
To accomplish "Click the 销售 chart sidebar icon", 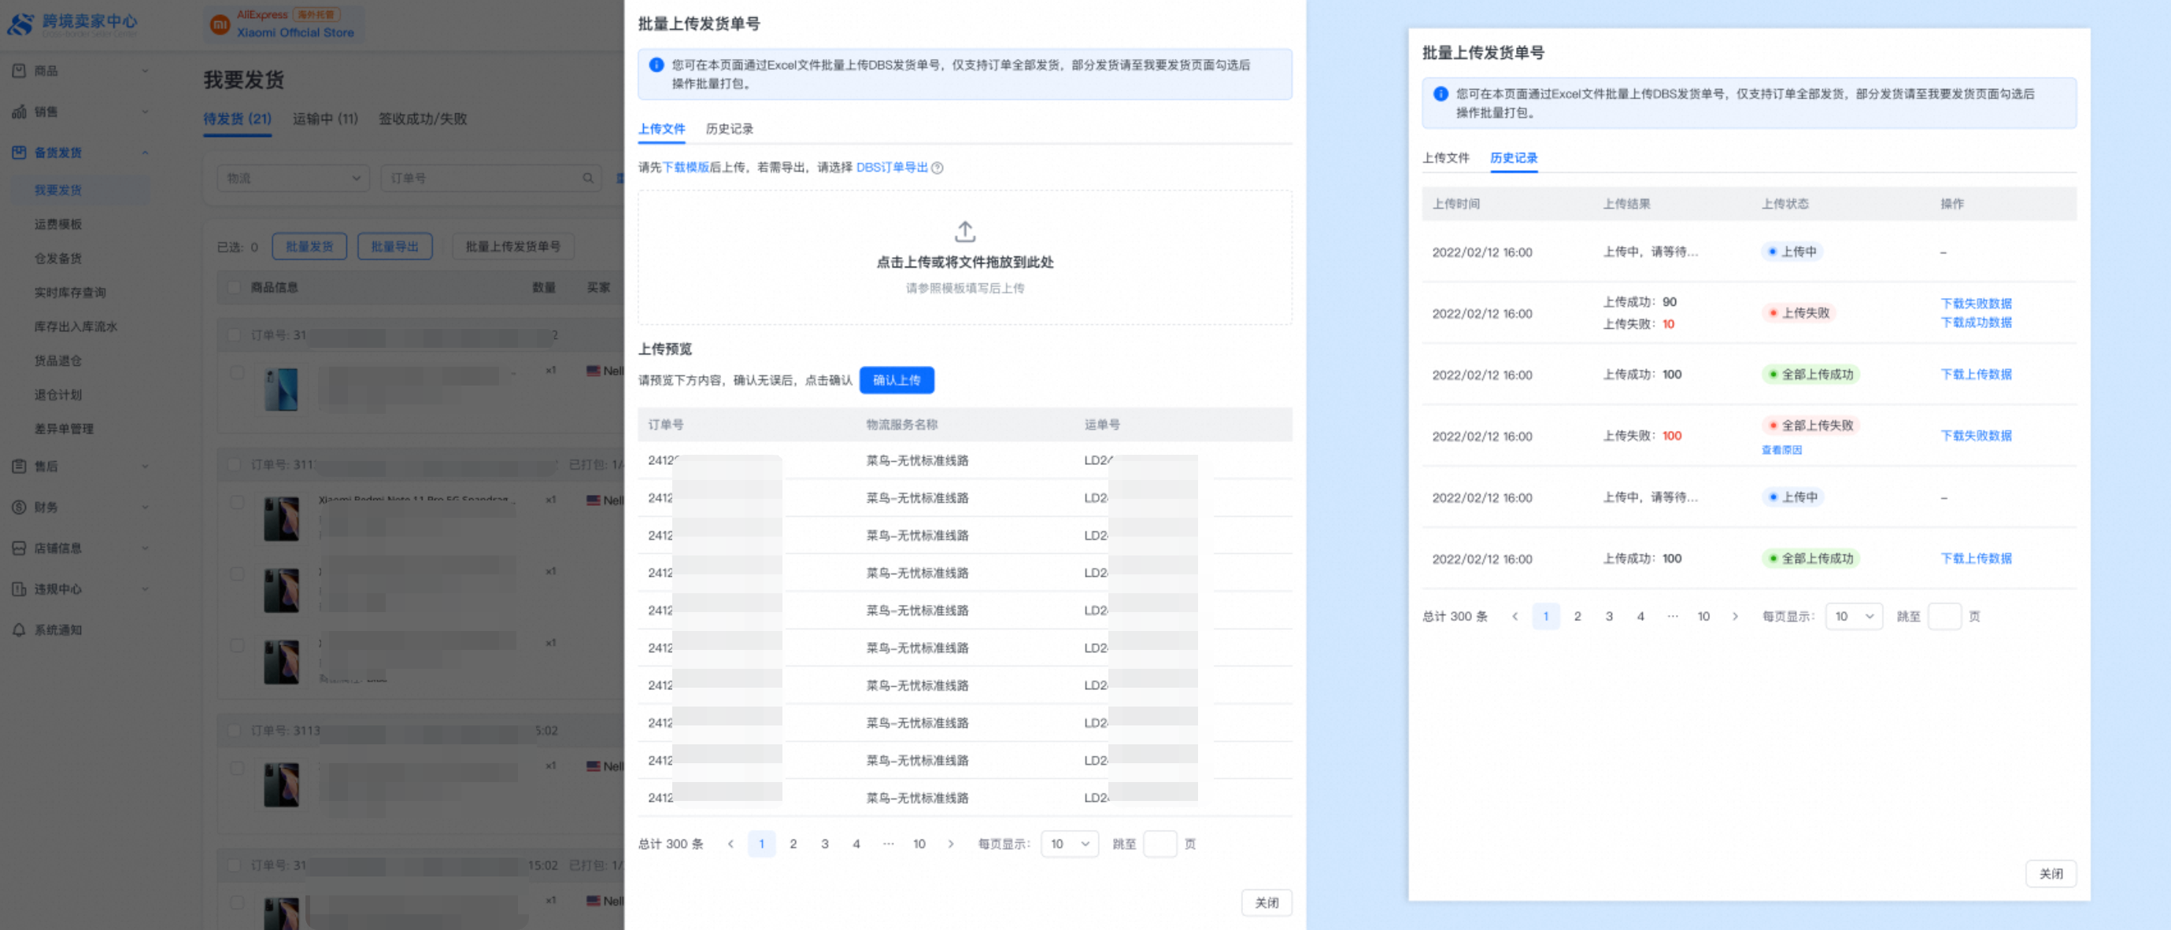I will click(x=19, y=112).
